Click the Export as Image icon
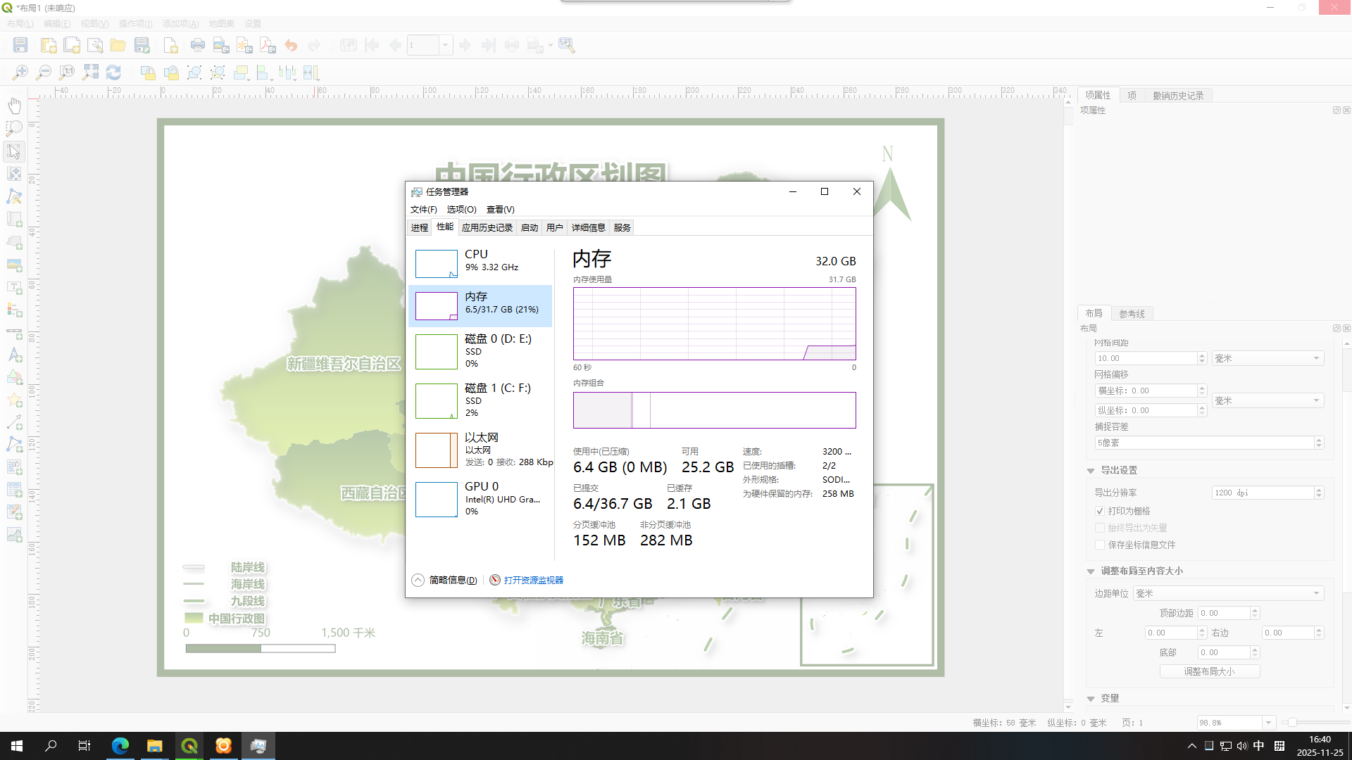Viewport: 1352px width, 760px height. (221, 46)
